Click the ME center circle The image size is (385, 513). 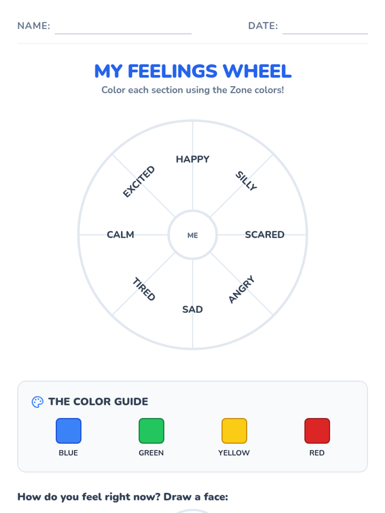pos(193,235)
